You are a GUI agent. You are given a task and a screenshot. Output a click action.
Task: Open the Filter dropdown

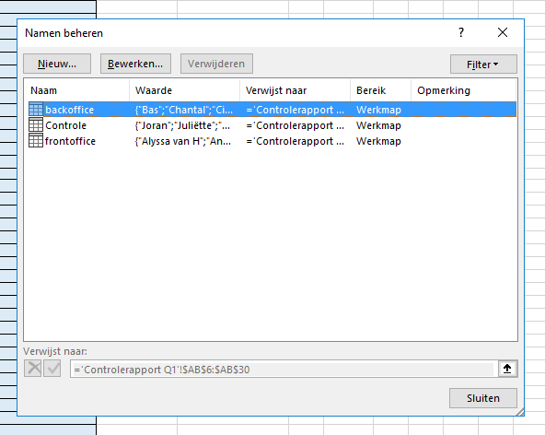pos(483,65)
